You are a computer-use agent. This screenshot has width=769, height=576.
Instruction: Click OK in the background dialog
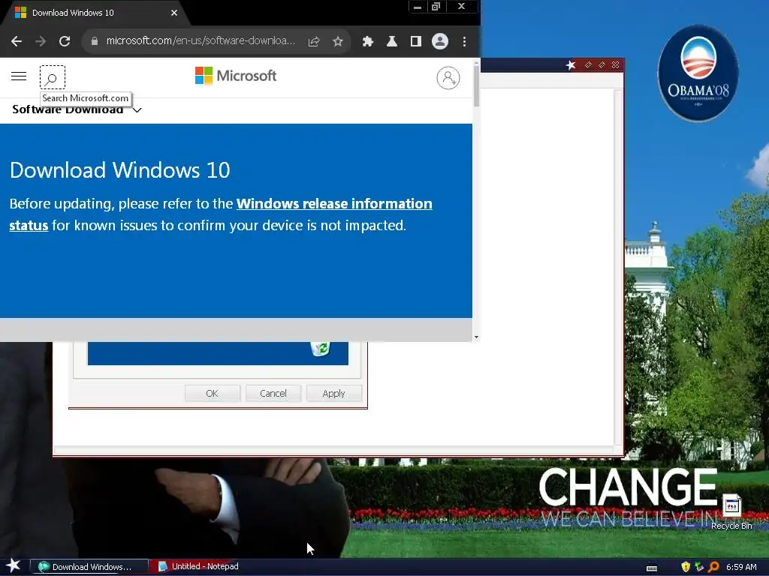click(x=212, y=393)
